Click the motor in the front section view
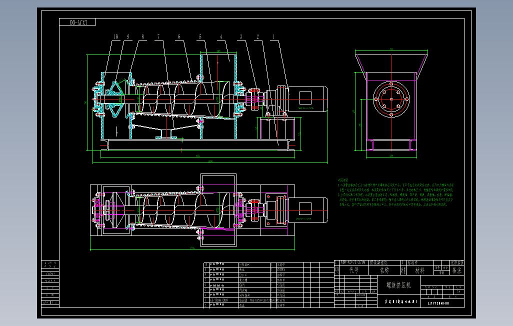The height and width of the screenshot is (326, 513). (x=307, y=99)
